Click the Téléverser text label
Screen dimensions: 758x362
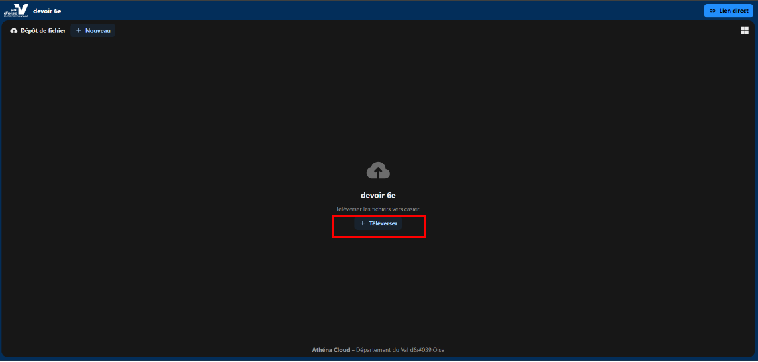tap(383, 223)
